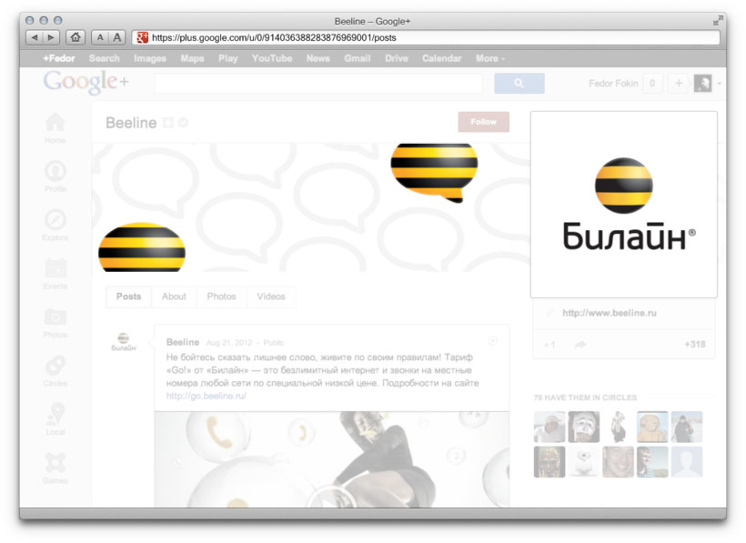The height and width of the screenshot is (543, 746).
Task: Expand the options chevron on the Beeline post
Action: (x=493, y=341)
